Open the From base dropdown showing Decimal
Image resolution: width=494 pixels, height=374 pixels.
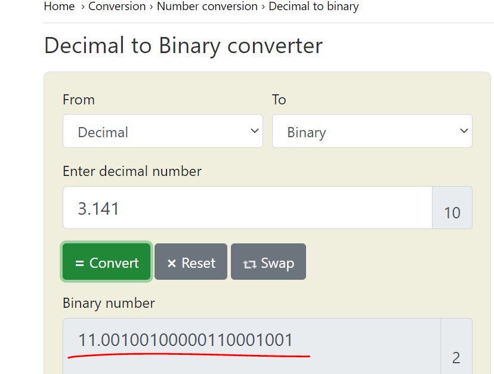pyautogui.click(x=162, y=131)
